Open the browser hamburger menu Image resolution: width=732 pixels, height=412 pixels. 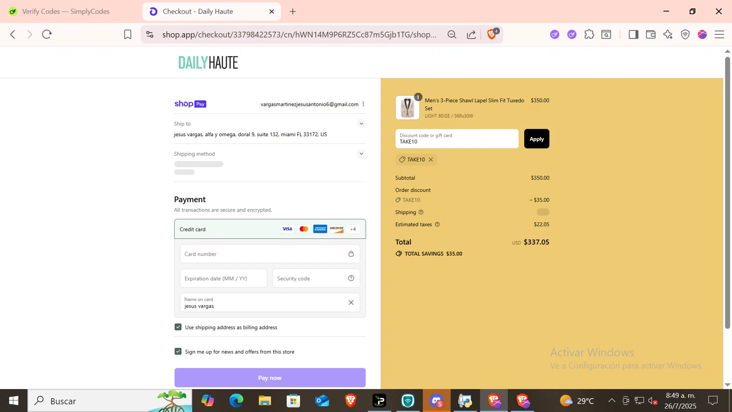pyautogui.click(x=719, y=34)
